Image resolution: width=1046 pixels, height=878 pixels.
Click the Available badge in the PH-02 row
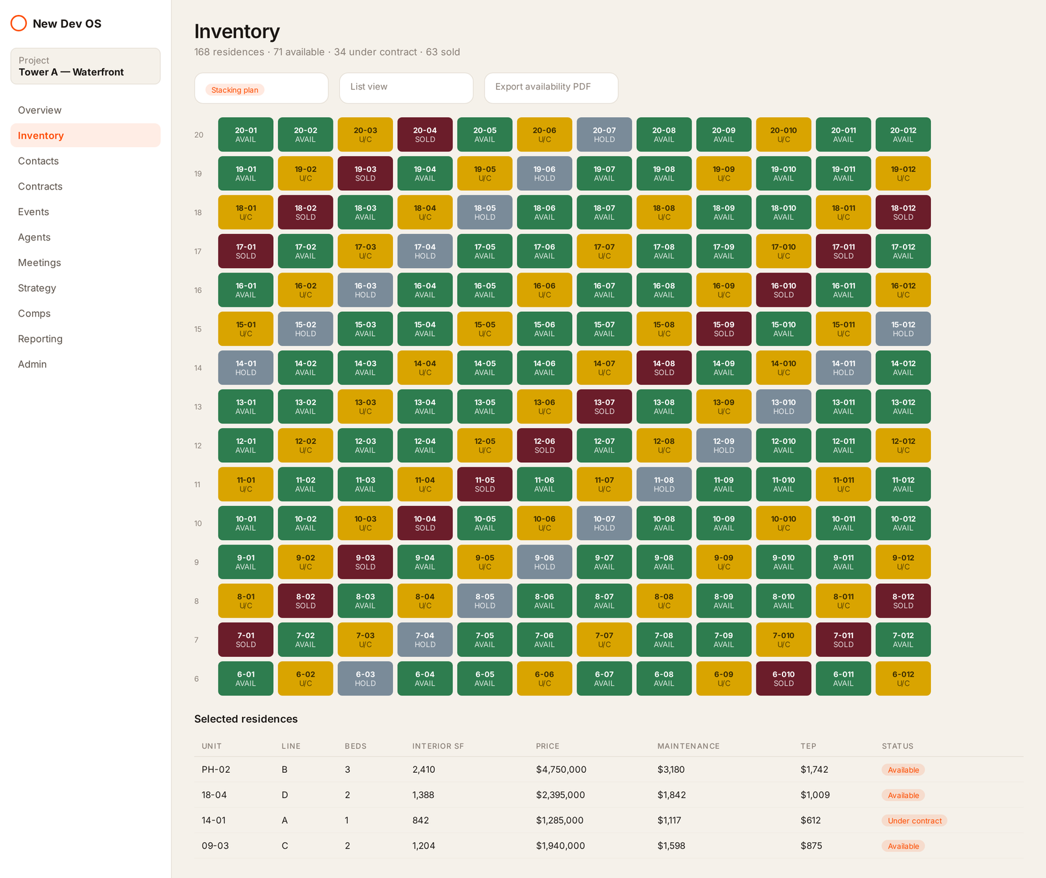(903, 769)
